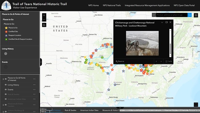Open NPS Home

(94, 5)
